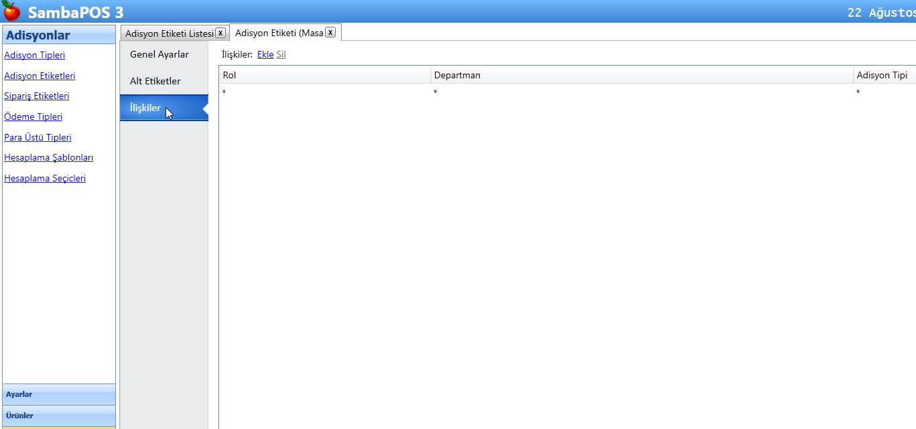Screen dimensions: 916x429
Task: Open the Alt Etiketler section
Action: [x=155, y=81]
